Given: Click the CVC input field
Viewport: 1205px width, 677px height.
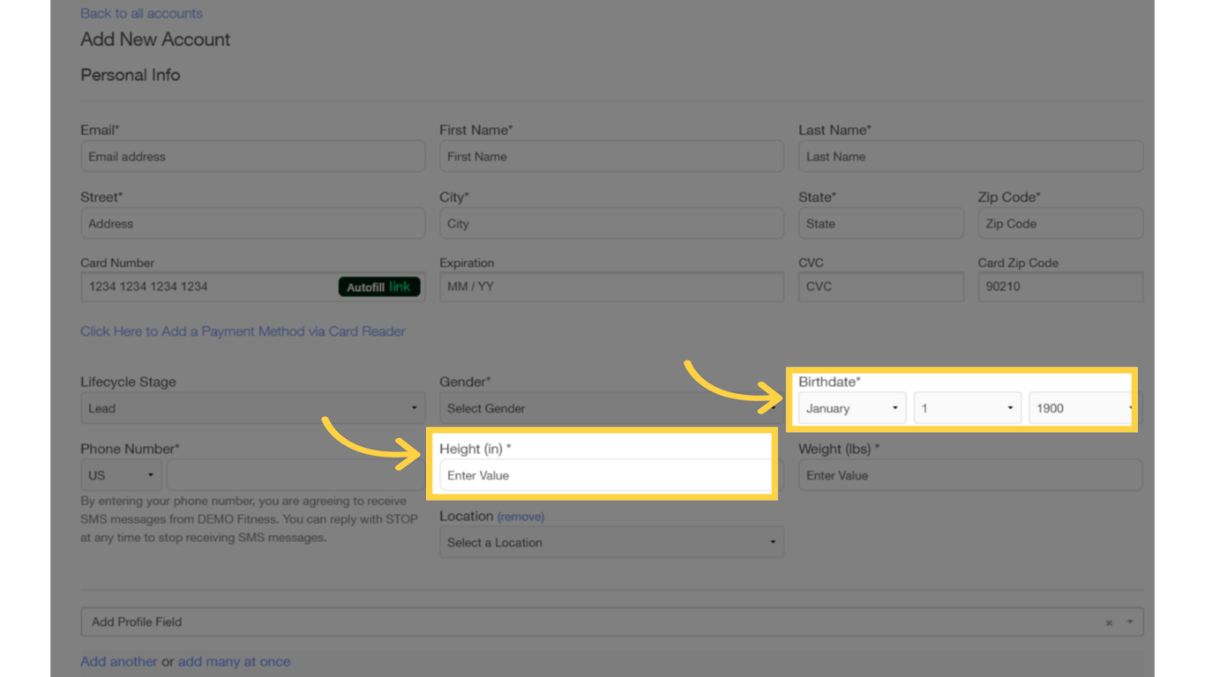Looking at the screenshot, I should [x=879, y=286].
